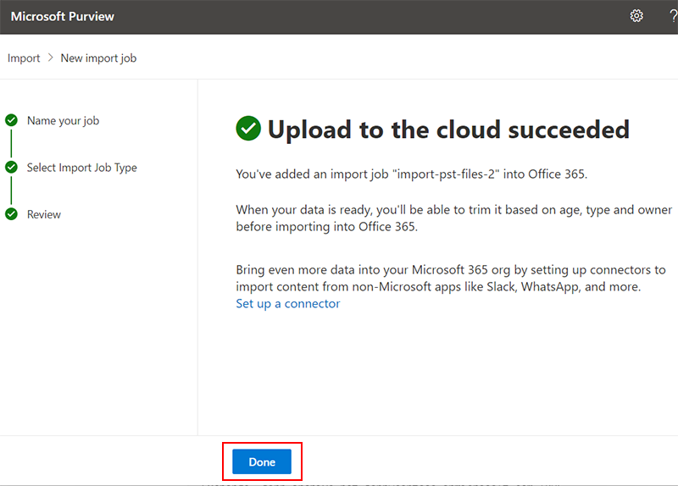678x486 pixels.
Task: Click the Select Import Job Type checkmark icon
Action: click(x=11, y=167)
